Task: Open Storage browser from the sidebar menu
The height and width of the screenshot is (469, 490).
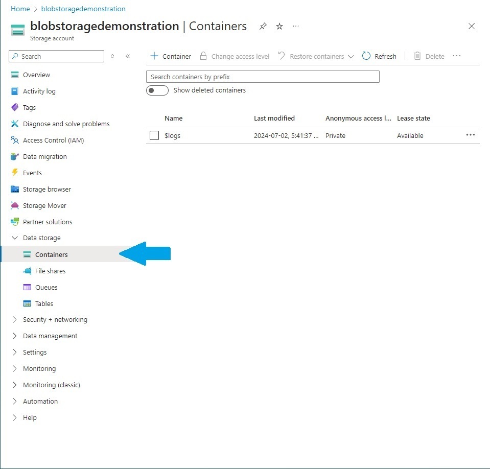Action: point(47,189)
